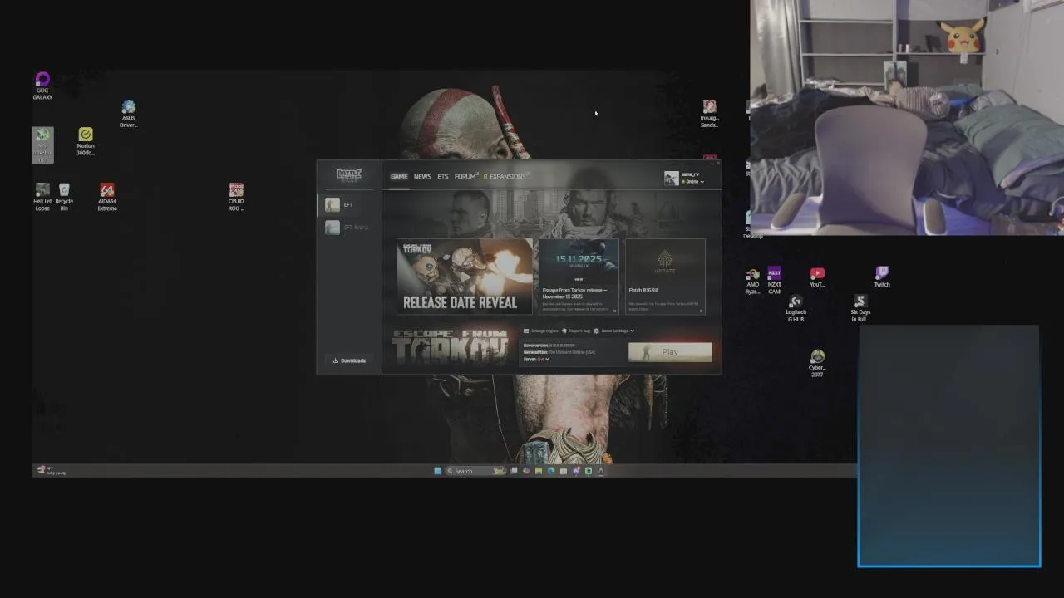The width and height of the screenshot is (1064, 598).
Task: Click the Change region link
Action: (541, 331)
